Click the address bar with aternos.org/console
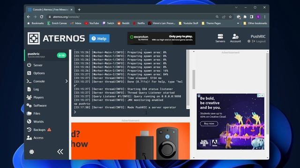Image resolution: width=300 pixels, height=168 pixels. point(130,17)
